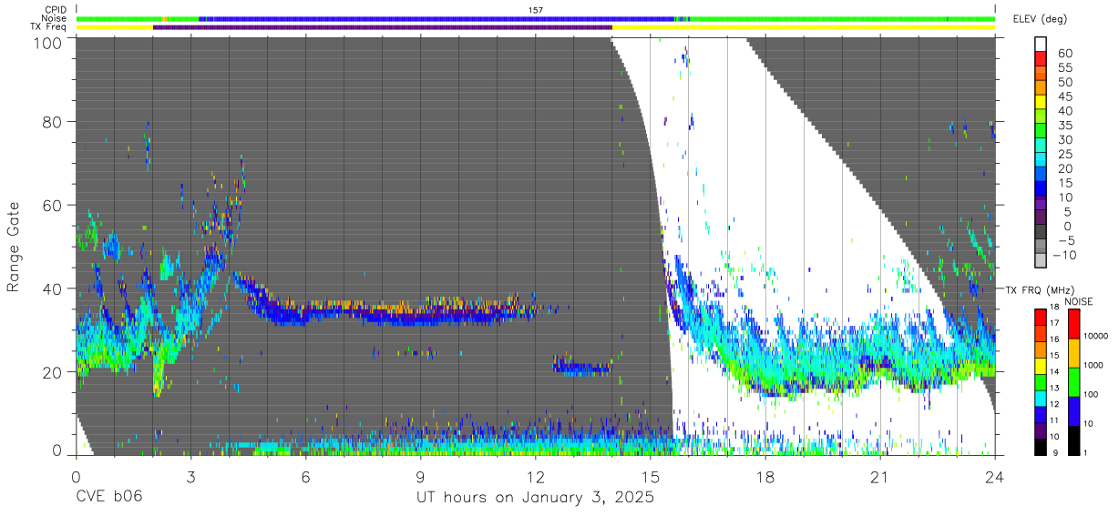Click the purple segment of TX Freq bar
The height and width of the screenshot is (516, 1119).
pos(383,27)
